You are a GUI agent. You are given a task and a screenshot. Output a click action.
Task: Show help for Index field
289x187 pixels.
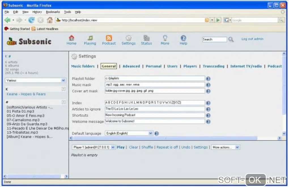click(208, 103)
